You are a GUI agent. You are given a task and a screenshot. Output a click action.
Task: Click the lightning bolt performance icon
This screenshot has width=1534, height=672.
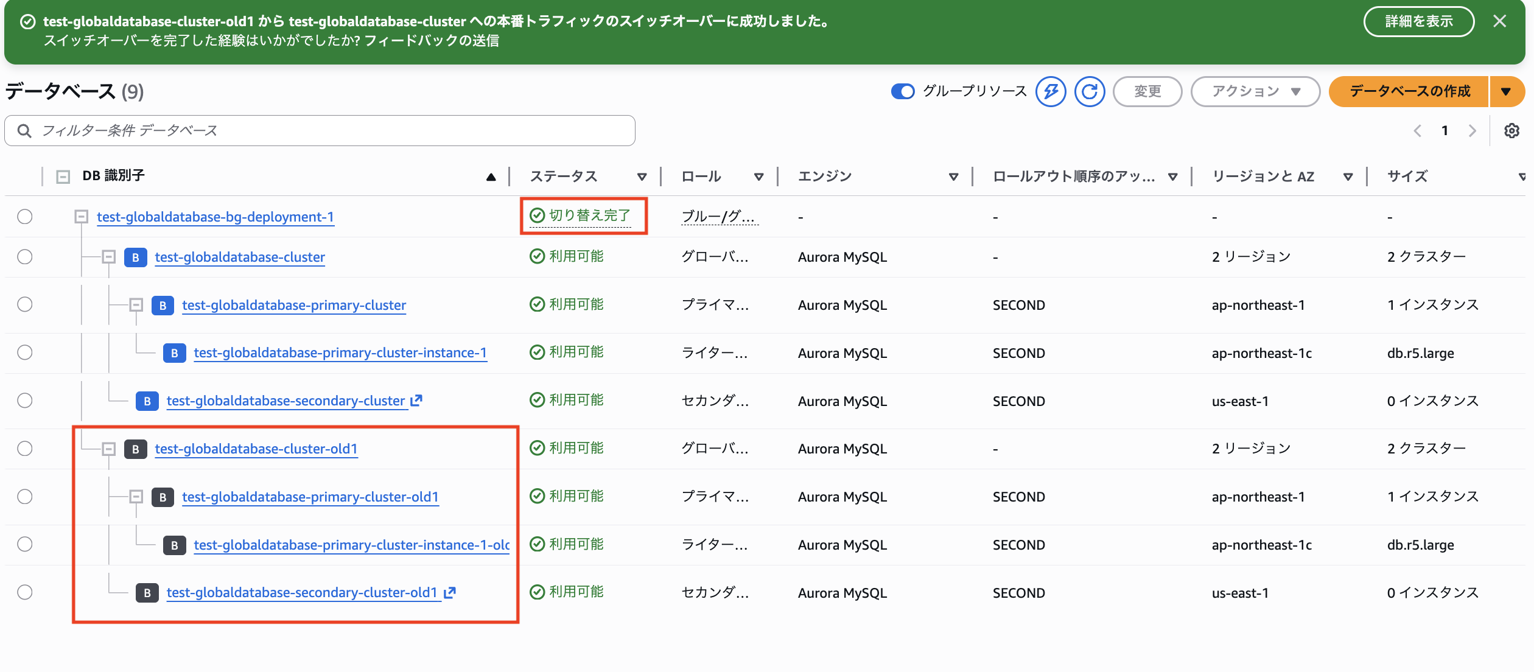(x=1051, y=92)
